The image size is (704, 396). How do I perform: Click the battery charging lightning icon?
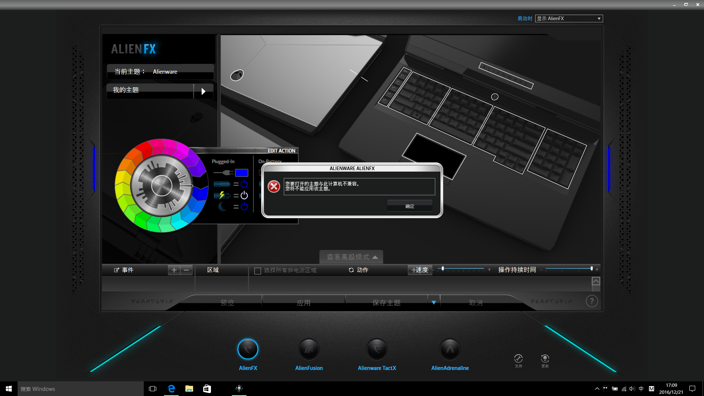click(222, 195)
